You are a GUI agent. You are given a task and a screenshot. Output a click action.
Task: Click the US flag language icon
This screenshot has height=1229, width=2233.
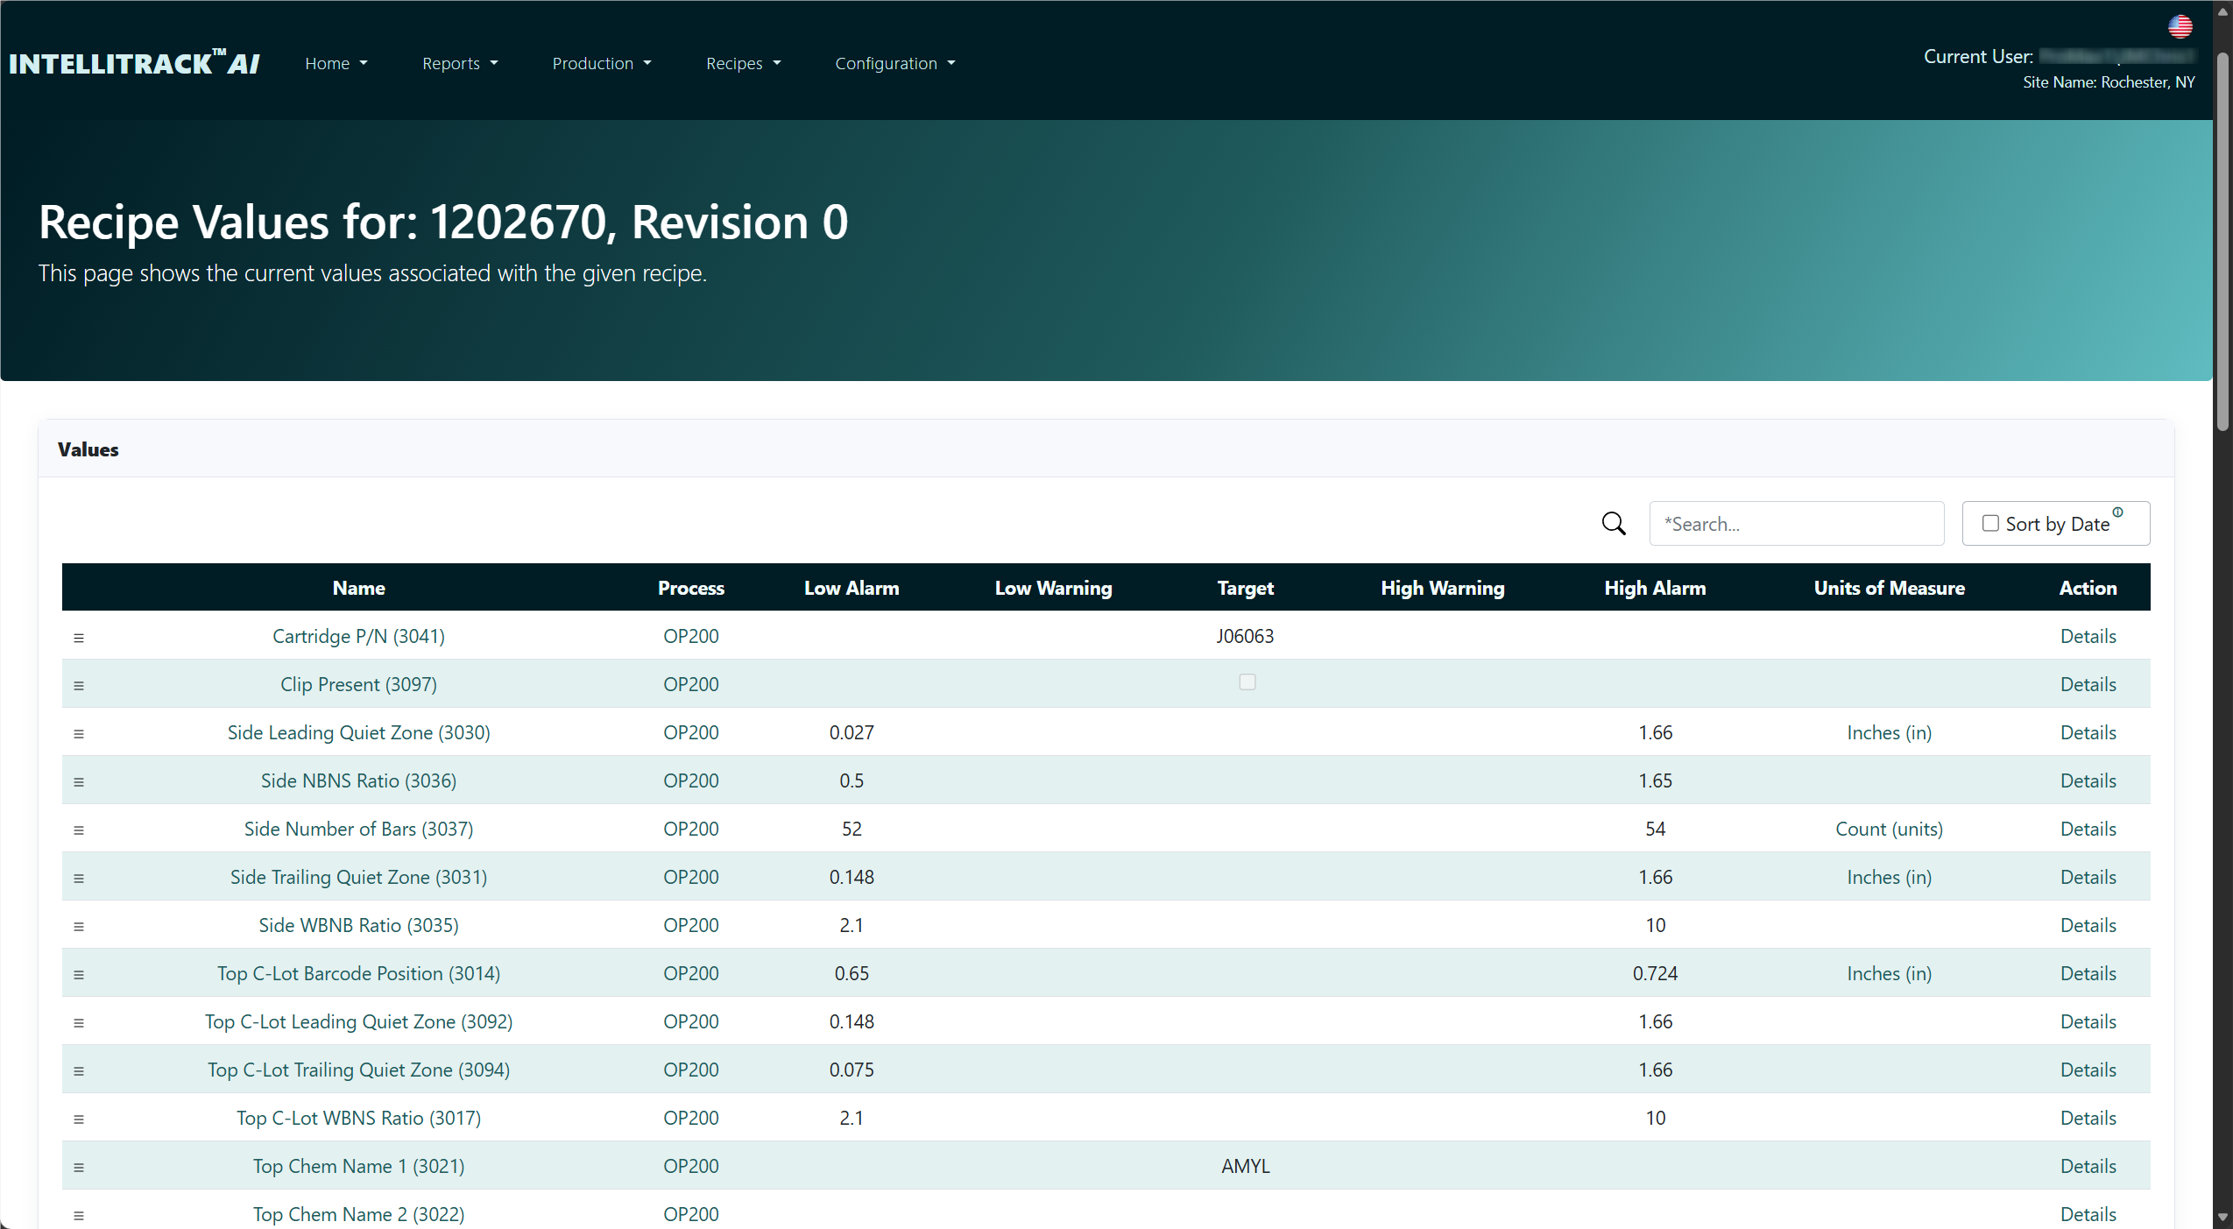point(2180,27)
